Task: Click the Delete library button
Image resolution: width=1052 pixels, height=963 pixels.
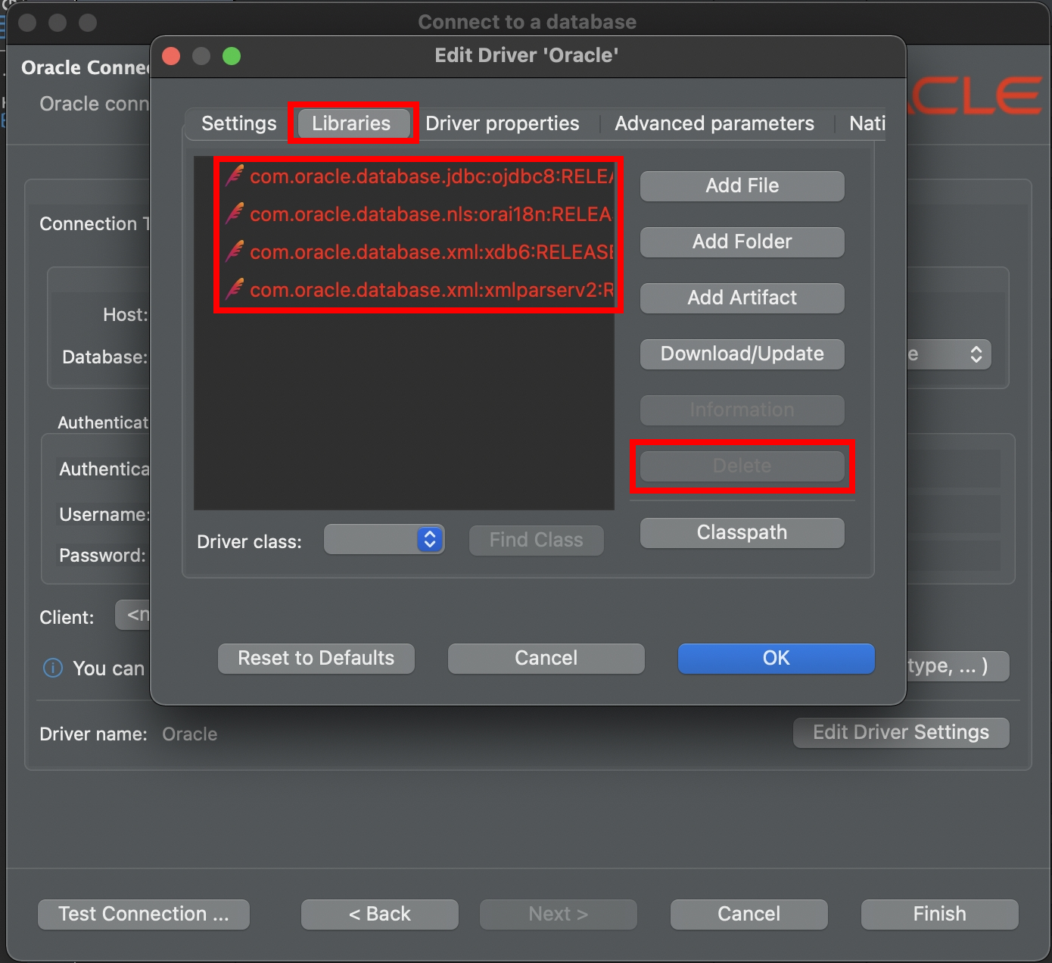Action: pyautogui.click(x=742, y=466)
